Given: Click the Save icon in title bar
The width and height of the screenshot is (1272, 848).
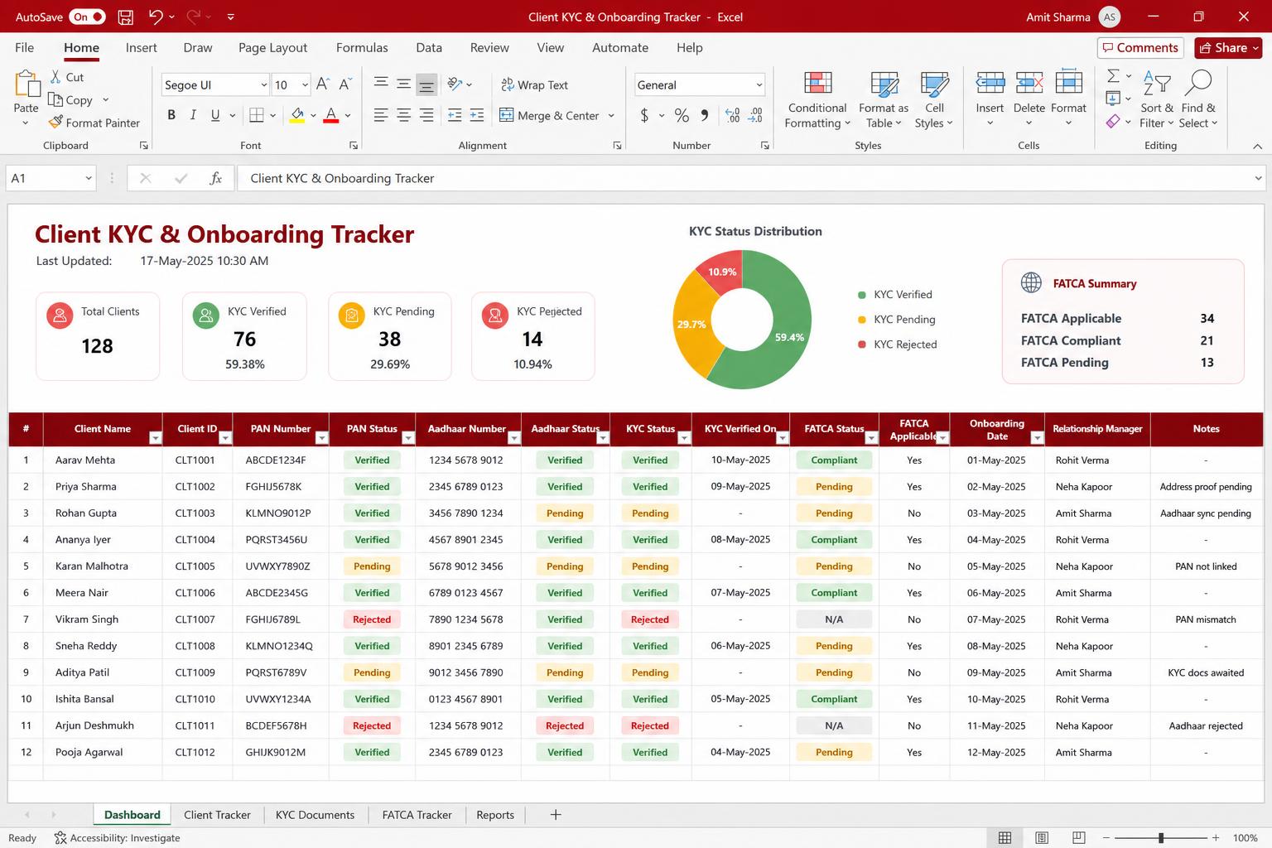Looking at the screenshot, I should (x=126, y=17).
